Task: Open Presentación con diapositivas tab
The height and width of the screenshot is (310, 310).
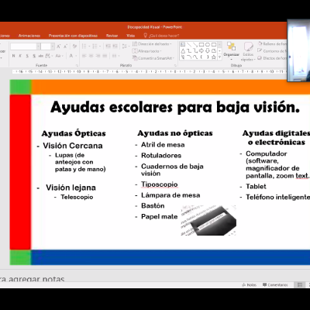Action: 73,36
